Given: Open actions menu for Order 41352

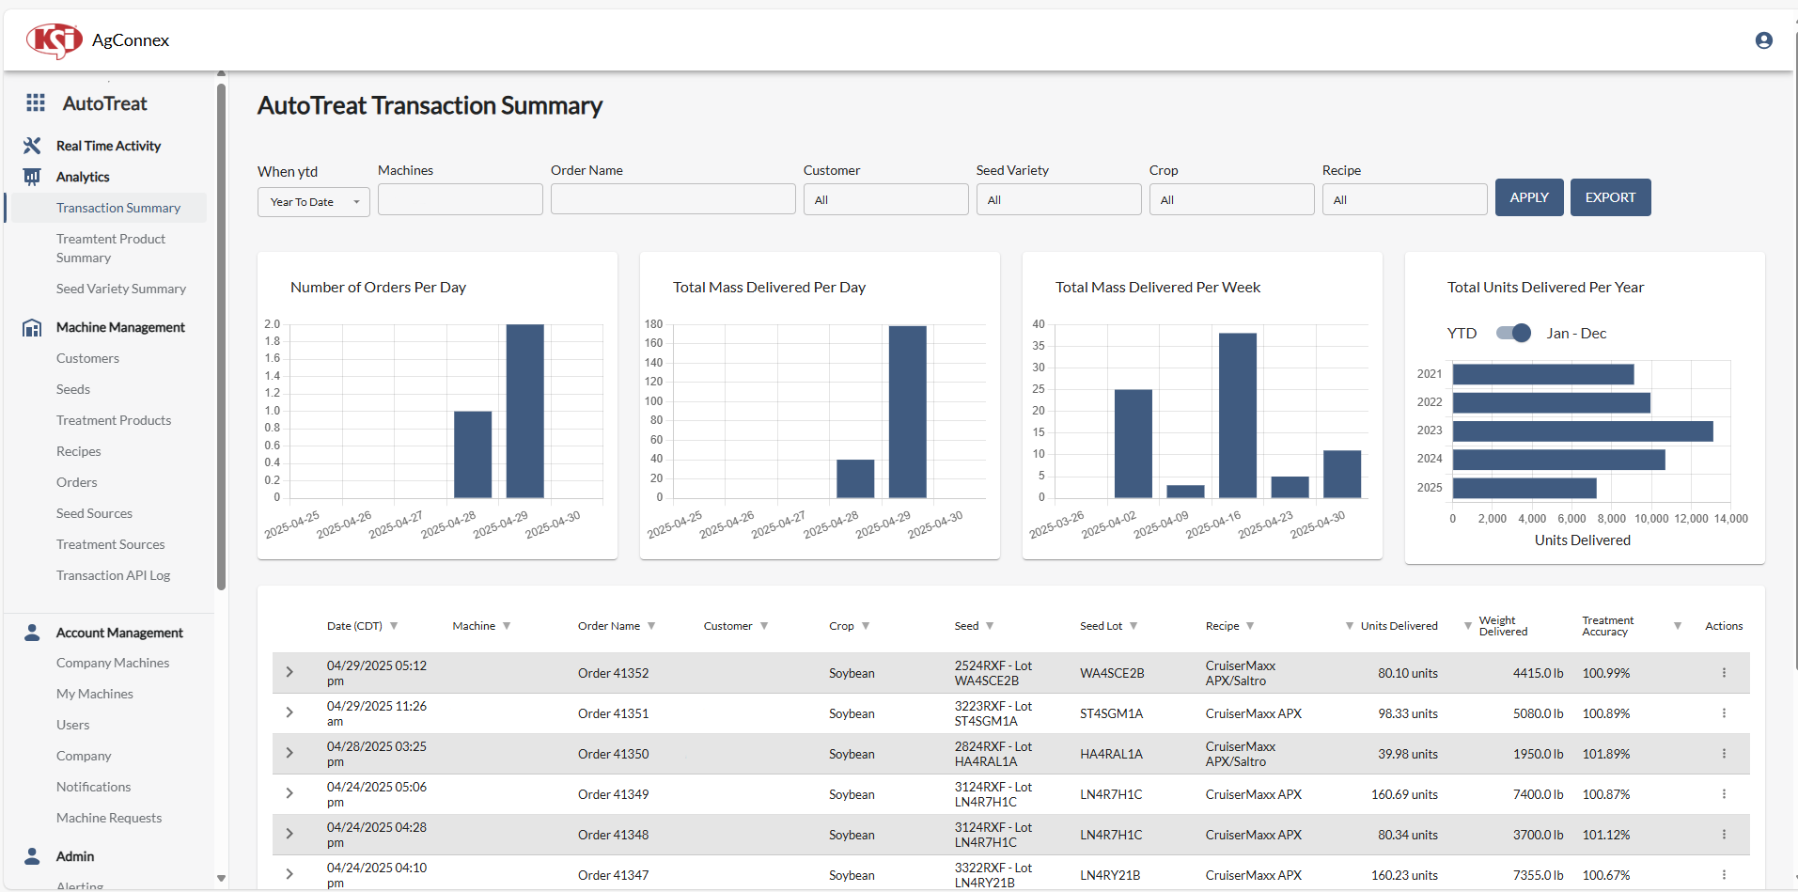Looking at the screenshot, I should pos(1724,673).
